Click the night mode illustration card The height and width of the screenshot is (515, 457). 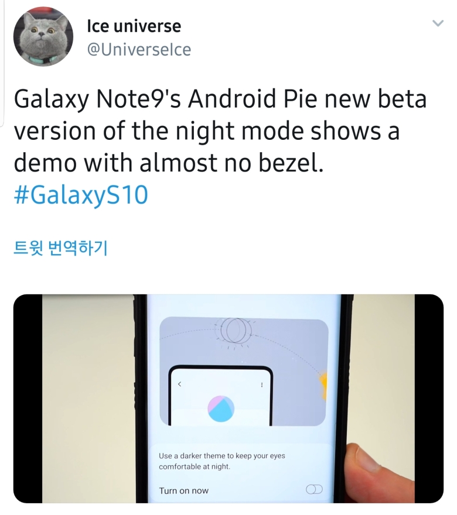tap(244, 371)
